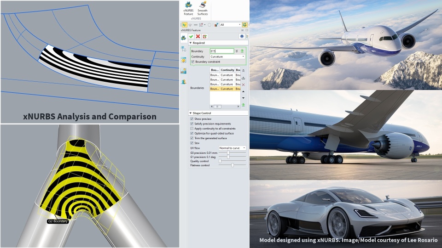The width and height of the screenshot is (442, 248).
Task: Launch the xNURBS Feature command
Action: 188,8
